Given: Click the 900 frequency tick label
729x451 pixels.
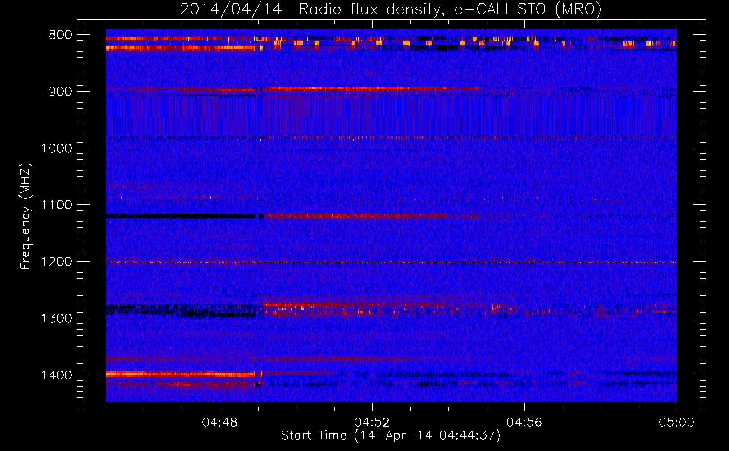Looking at the screenshot, I should click(x=60, y=92).
